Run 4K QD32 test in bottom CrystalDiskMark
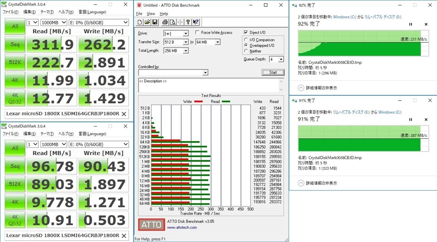437x242 pixels. coord(15,220)
